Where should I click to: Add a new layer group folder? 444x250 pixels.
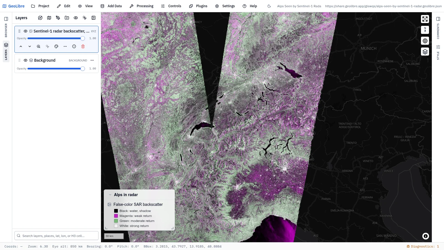click(x=67, y=18)
